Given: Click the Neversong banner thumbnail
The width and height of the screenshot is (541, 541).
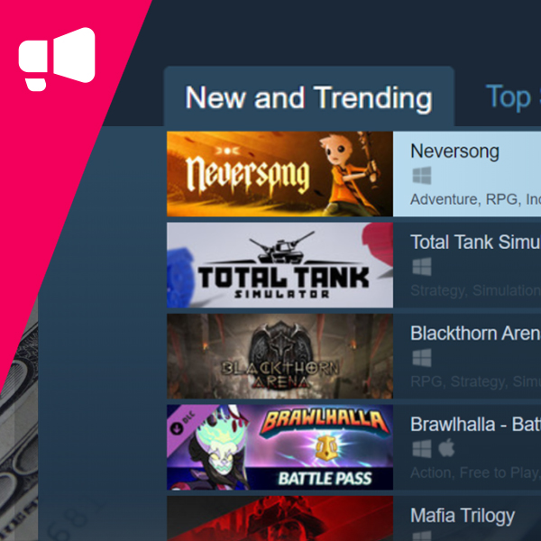Looking at the screenshot, I should pyautogui.click(x=280, y=174).
